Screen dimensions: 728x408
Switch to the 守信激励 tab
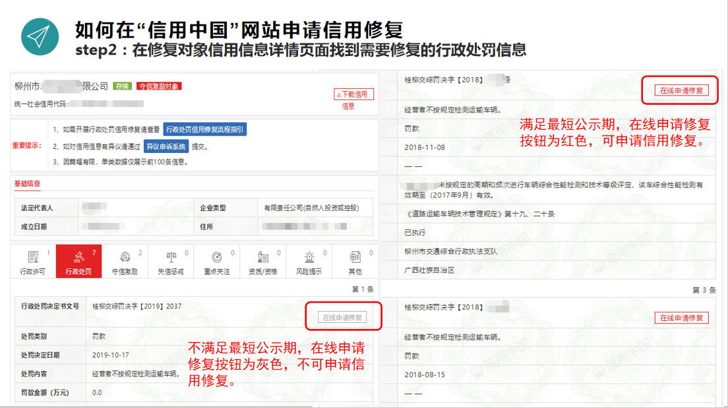click(125, 262)
